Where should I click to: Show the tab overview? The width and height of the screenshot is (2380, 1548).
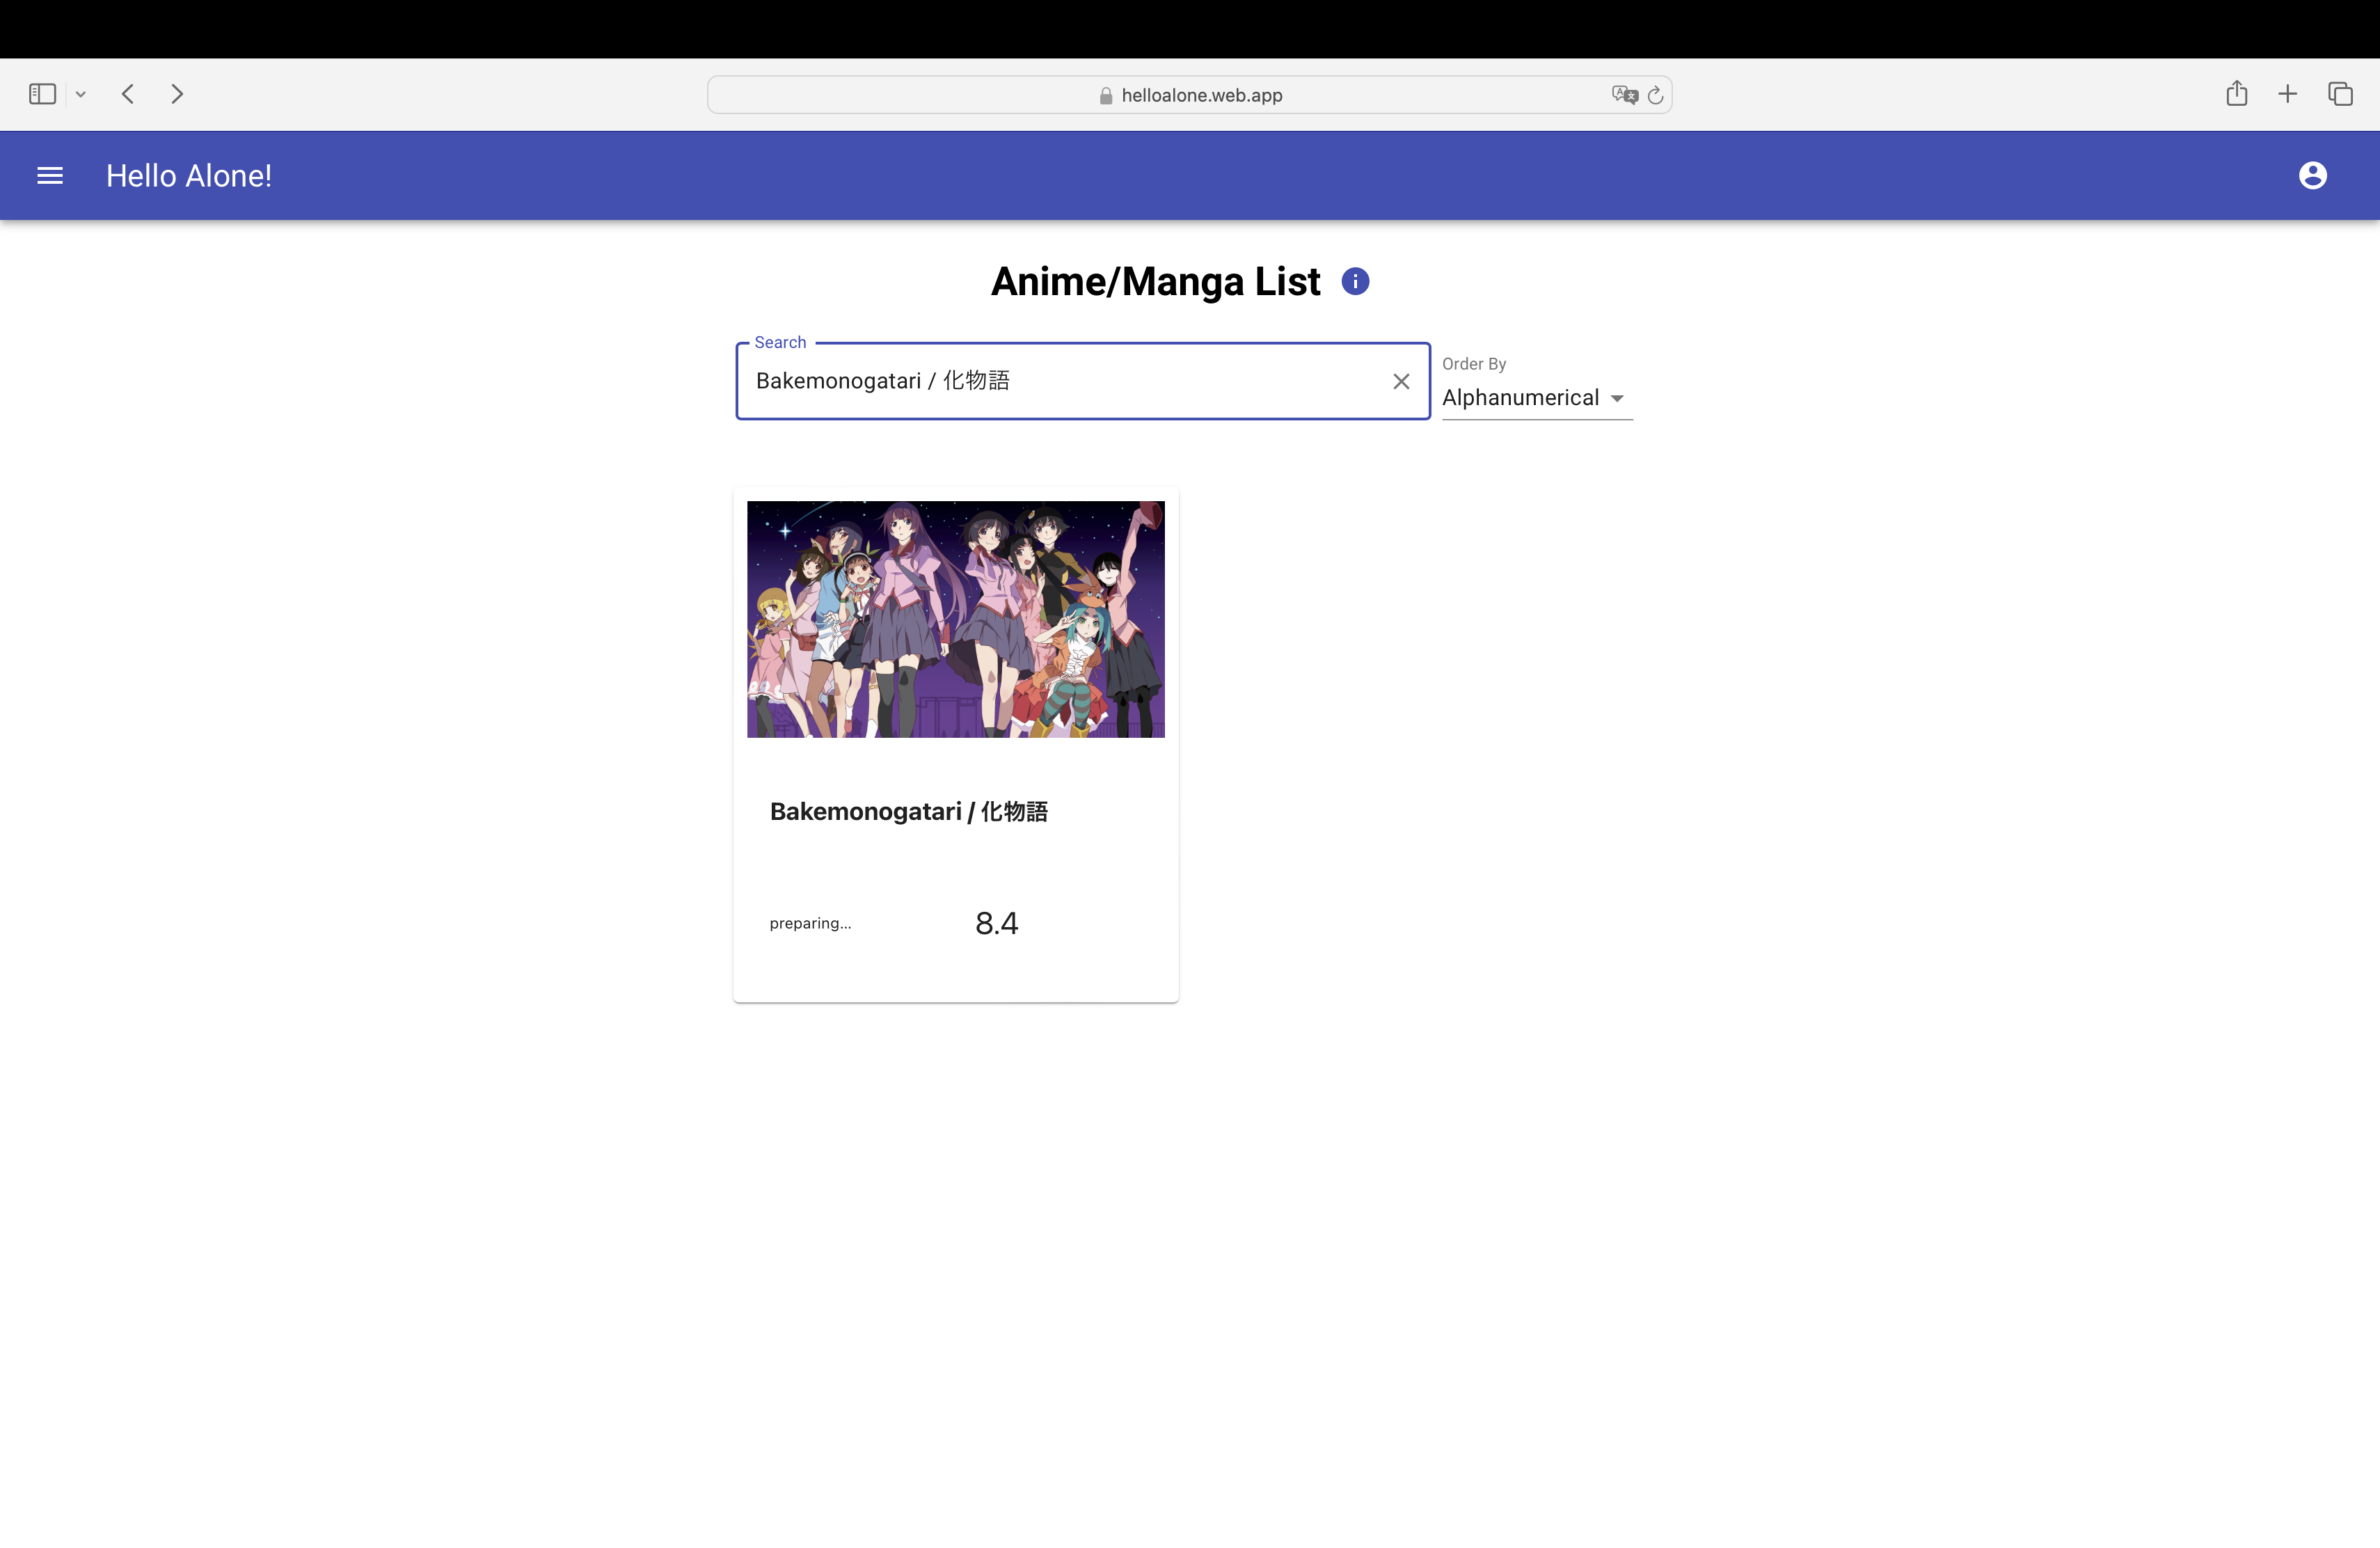click(x=2340, y=94)
